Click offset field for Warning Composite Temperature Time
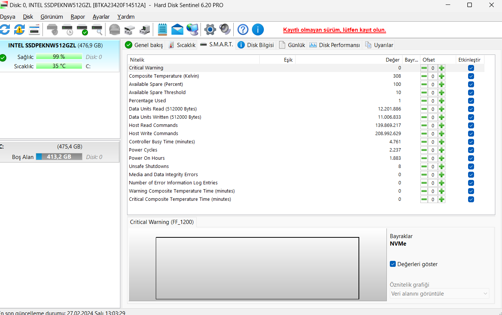This screenshot has width=502, height=315. pyautogui.click(x=433, y=191)
